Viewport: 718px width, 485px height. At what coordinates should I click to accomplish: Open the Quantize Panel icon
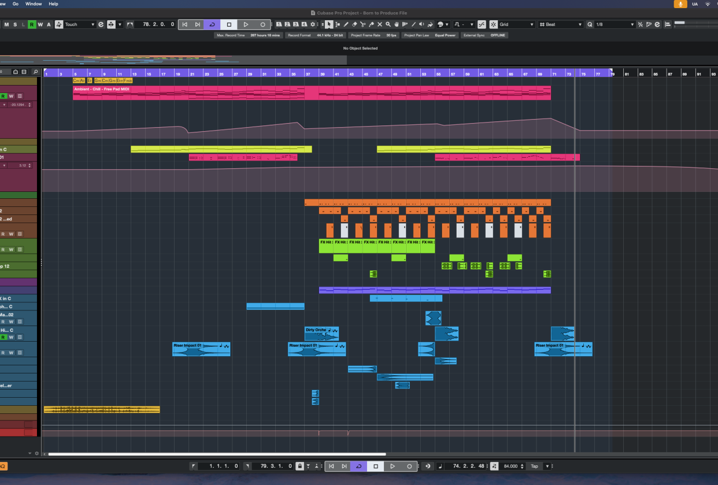657,24
